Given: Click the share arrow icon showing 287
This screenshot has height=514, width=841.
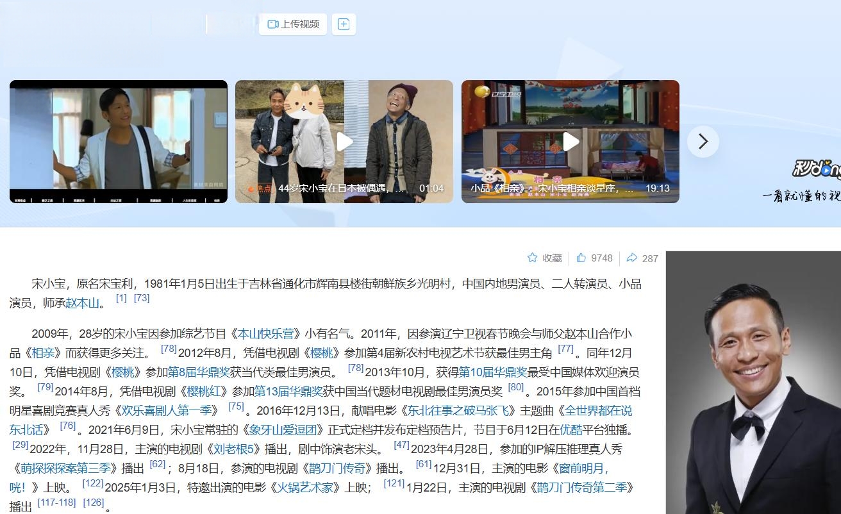Looking at the screenshot, I should coord(631,258).
